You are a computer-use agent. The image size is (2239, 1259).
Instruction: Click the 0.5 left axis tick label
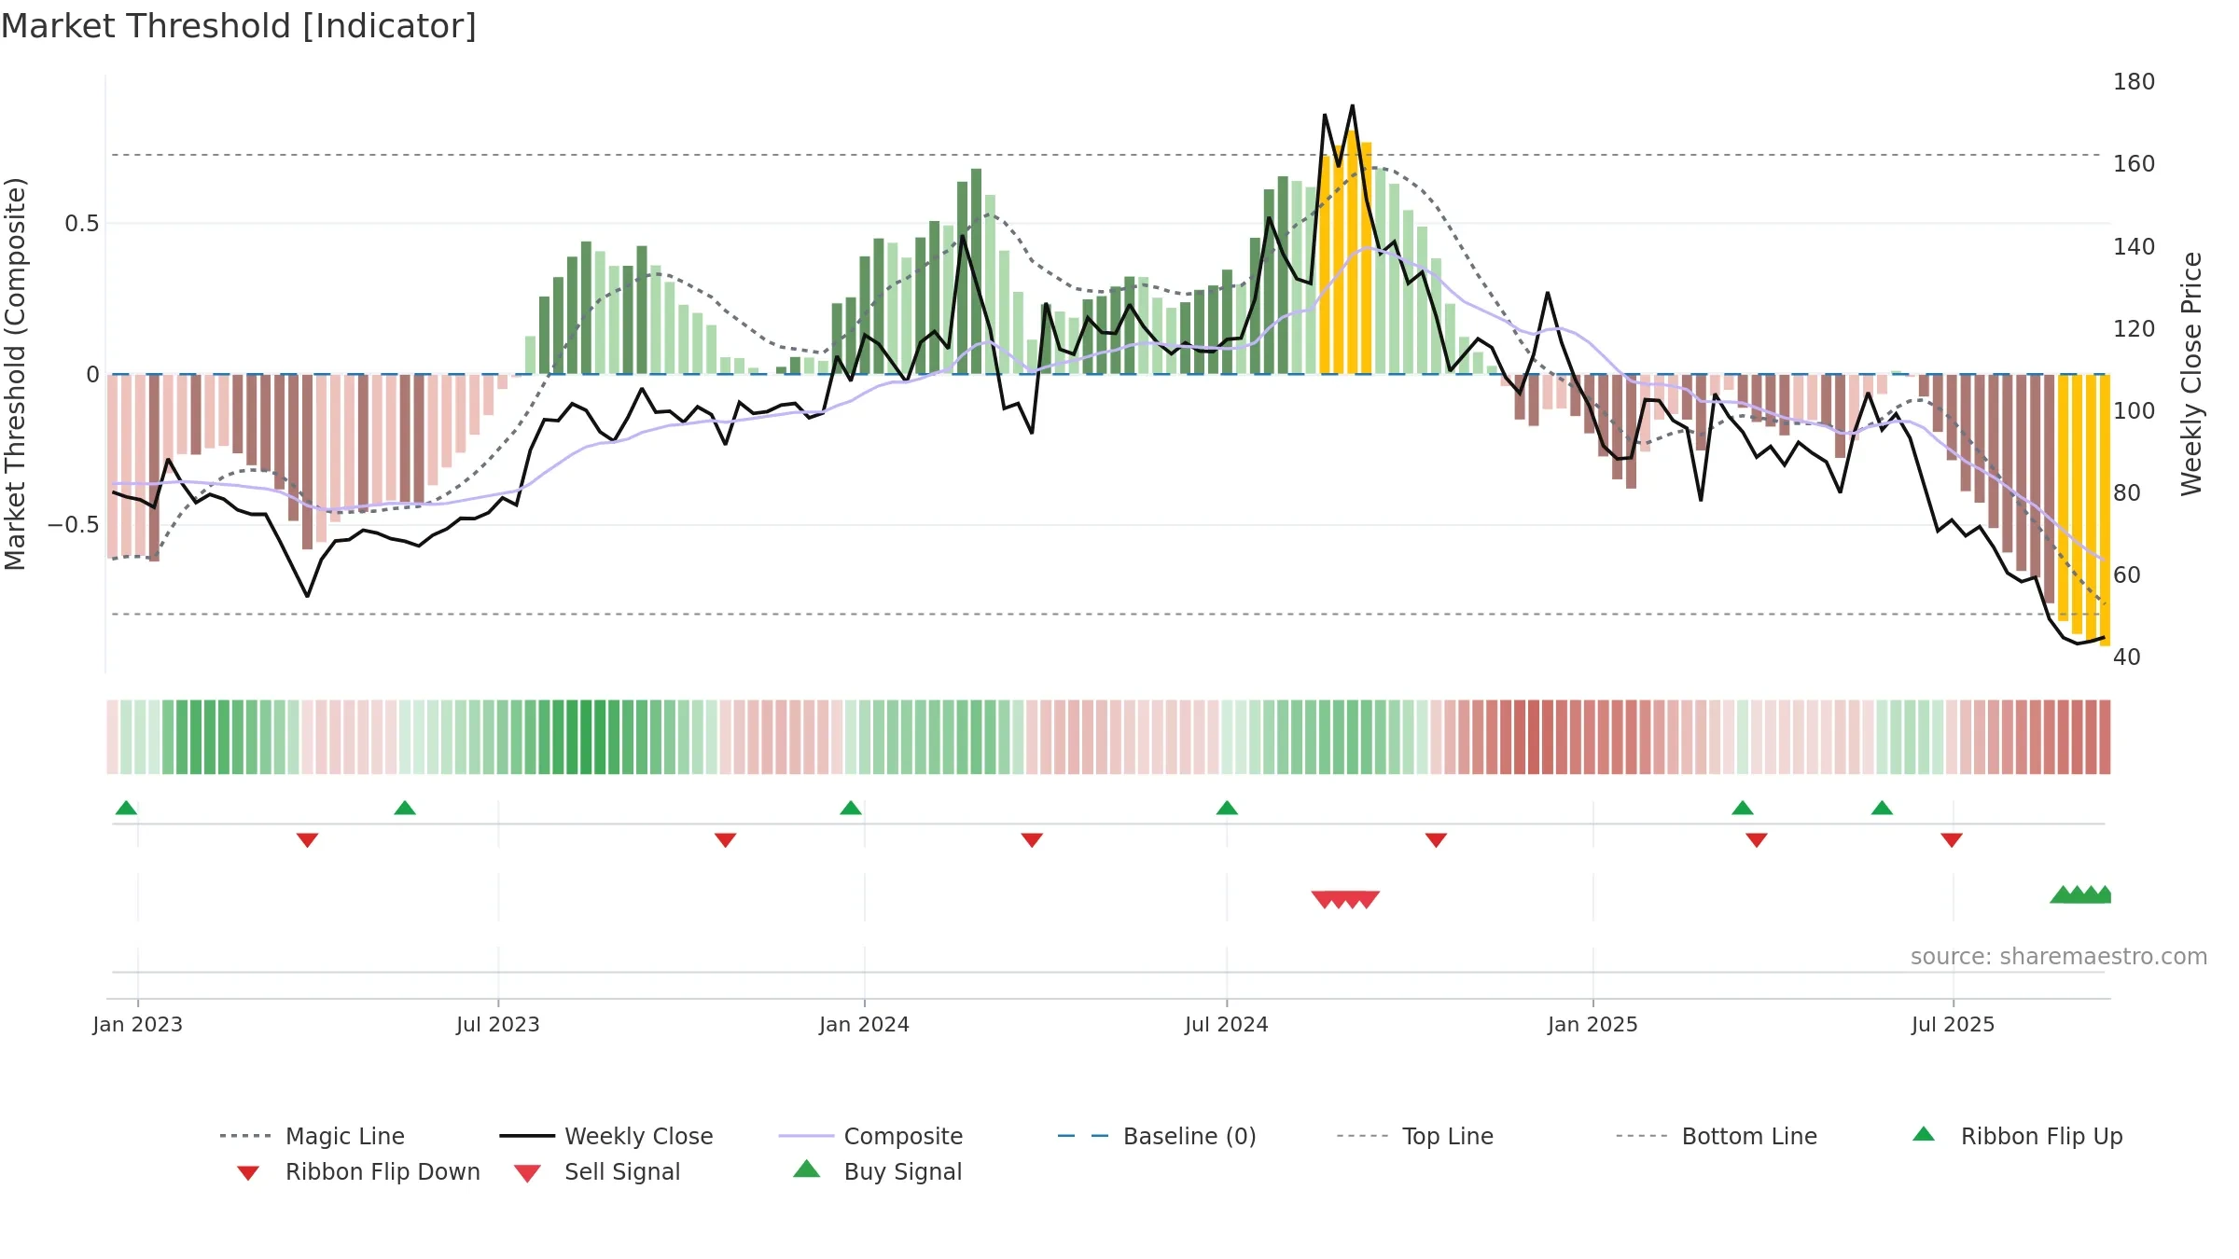point(82,224)
